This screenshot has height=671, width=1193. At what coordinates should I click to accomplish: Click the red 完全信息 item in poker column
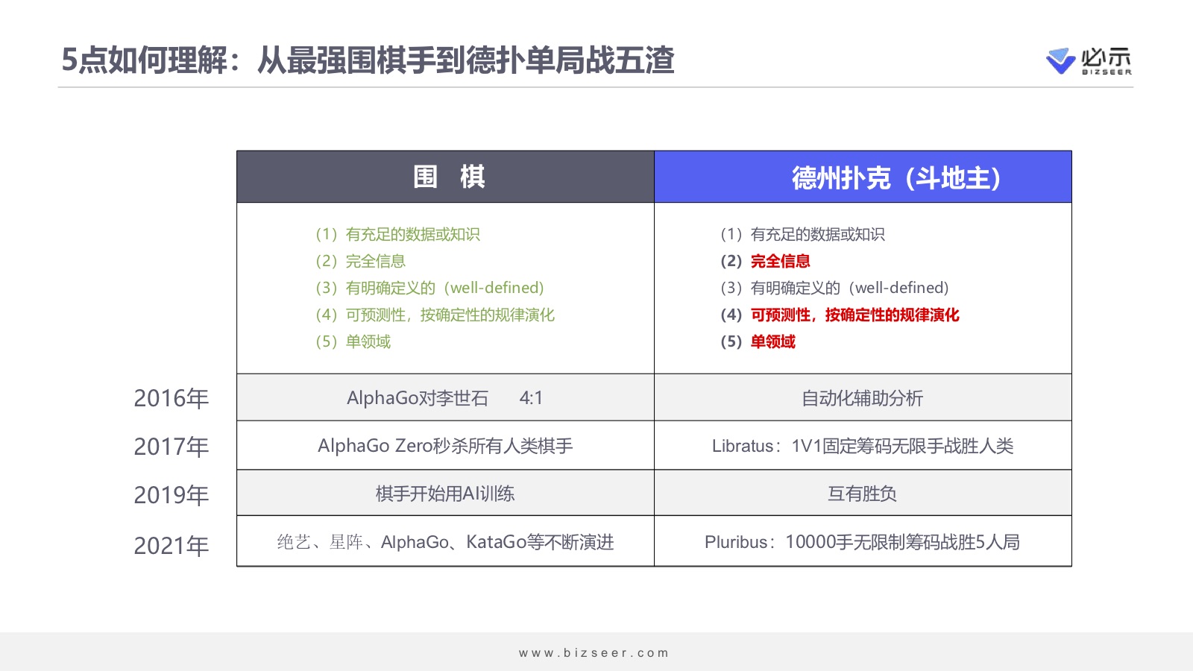pos(780,262)
